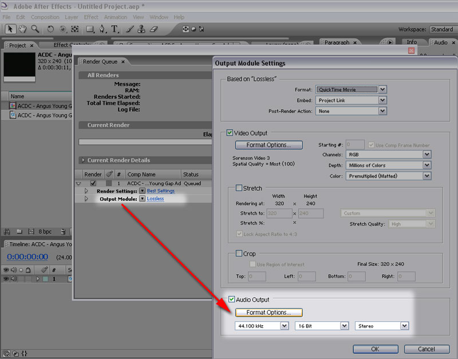This screenshot has width=458, height=359.
Task: Click the Local Axis Mode icon
Action: pyautogui.click(x=185, y=29)
